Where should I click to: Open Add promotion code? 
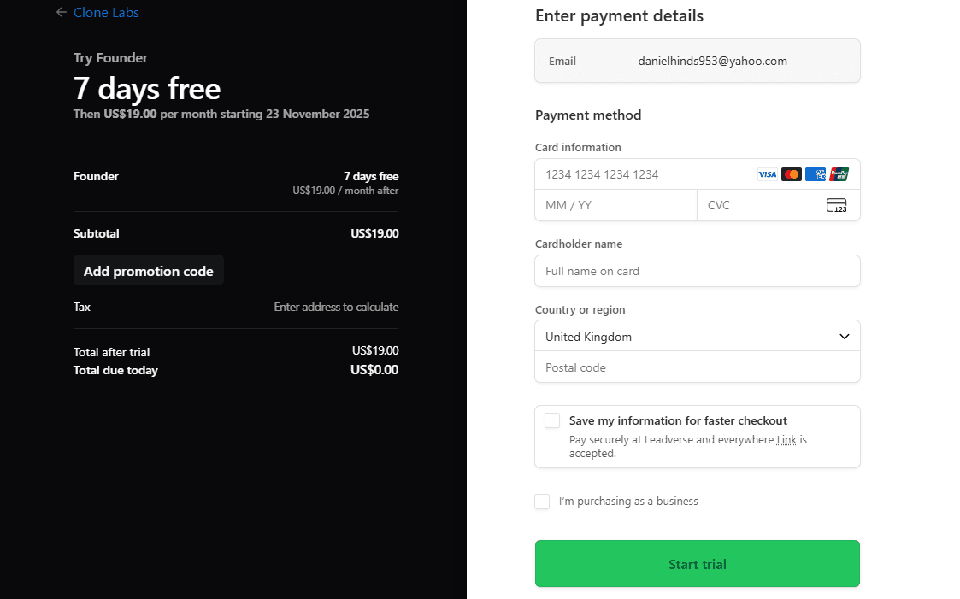tap(148, 271)
